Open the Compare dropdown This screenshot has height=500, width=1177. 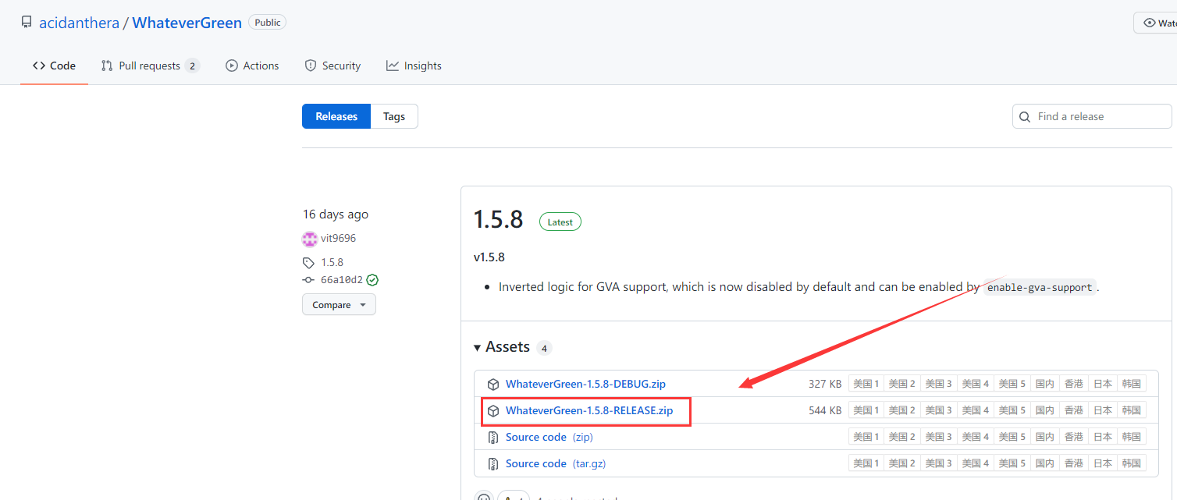tap(339, 305)
